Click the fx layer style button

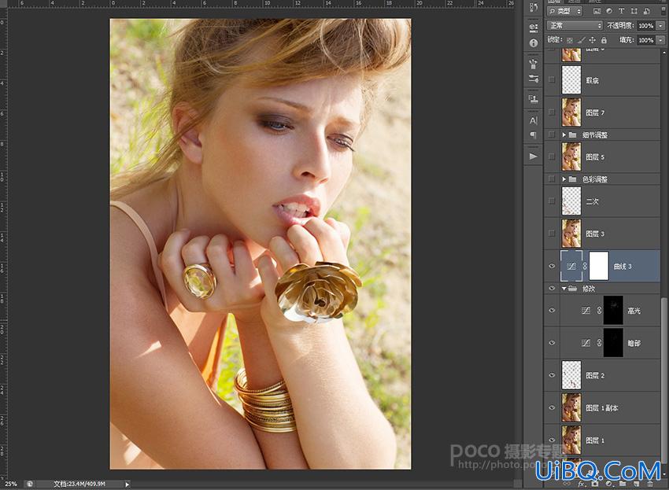coord(581,484)
